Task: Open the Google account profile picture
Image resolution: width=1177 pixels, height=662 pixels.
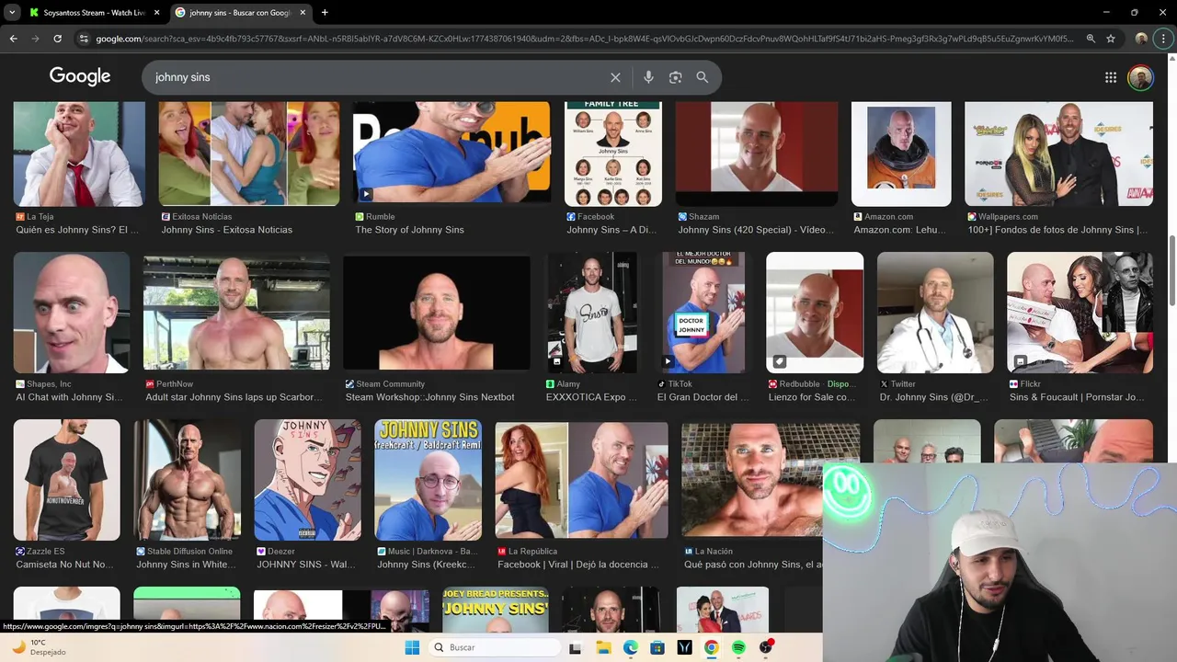Action: tap(1140, 77)
